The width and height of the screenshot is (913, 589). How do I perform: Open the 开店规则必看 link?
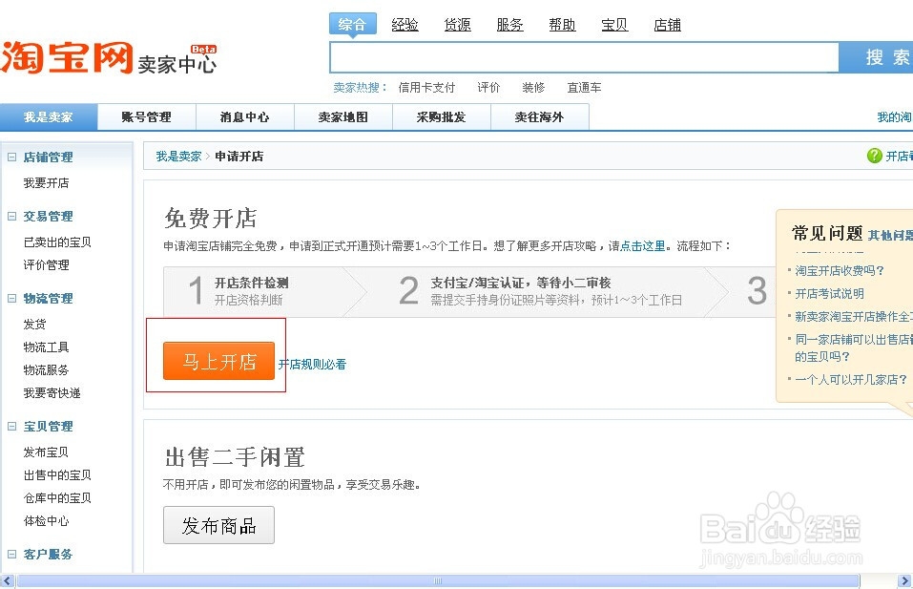click(x=312, y=364)
